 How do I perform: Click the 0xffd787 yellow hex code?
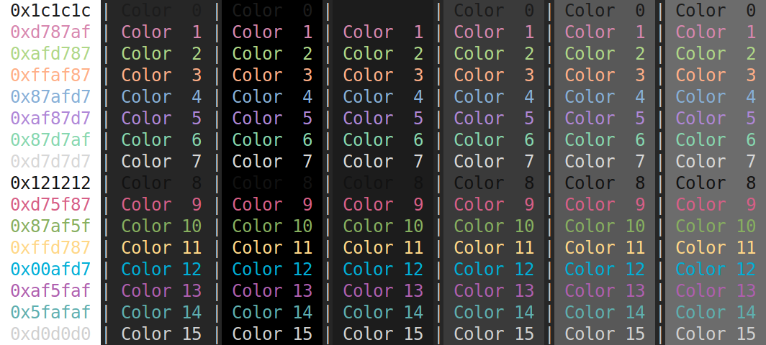(x=50, y=248)
